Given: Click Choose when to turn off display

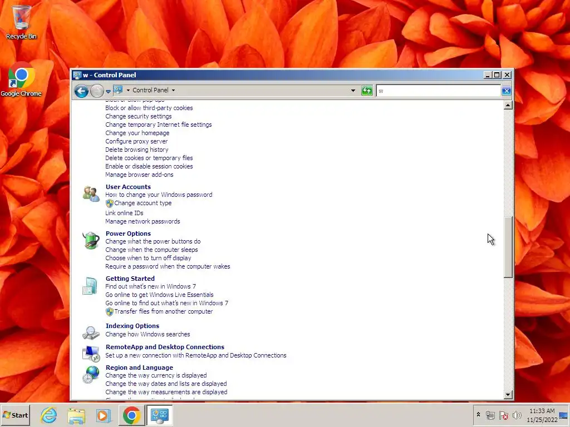Looking at the screenshot, I should [148, 258].
